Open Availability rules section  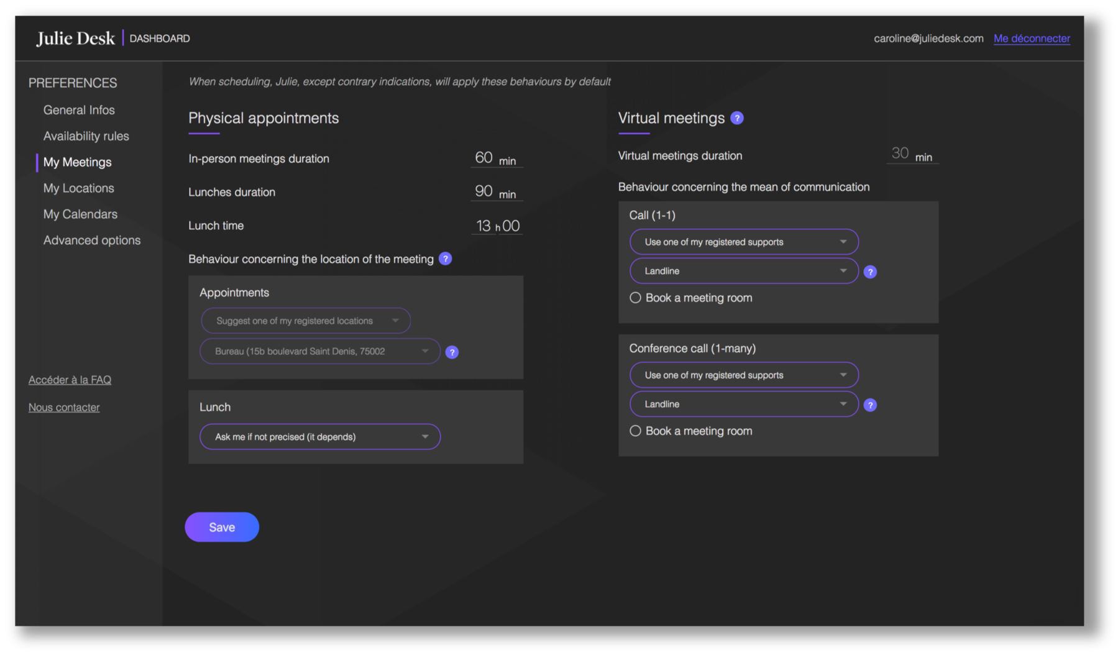point(86,136)
